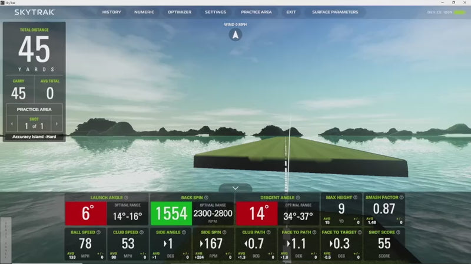Collapse the data panel with the chevron

235,188
